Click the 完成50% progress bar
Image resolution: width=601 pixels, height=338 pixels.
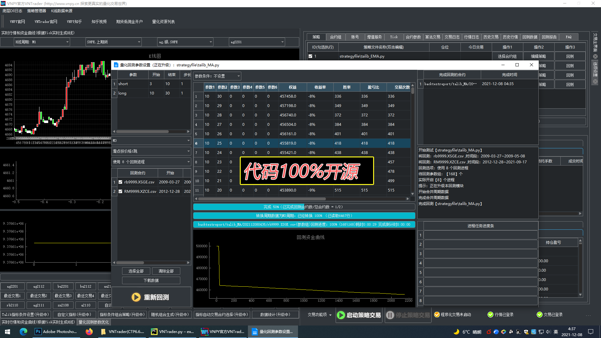[304, 207]
